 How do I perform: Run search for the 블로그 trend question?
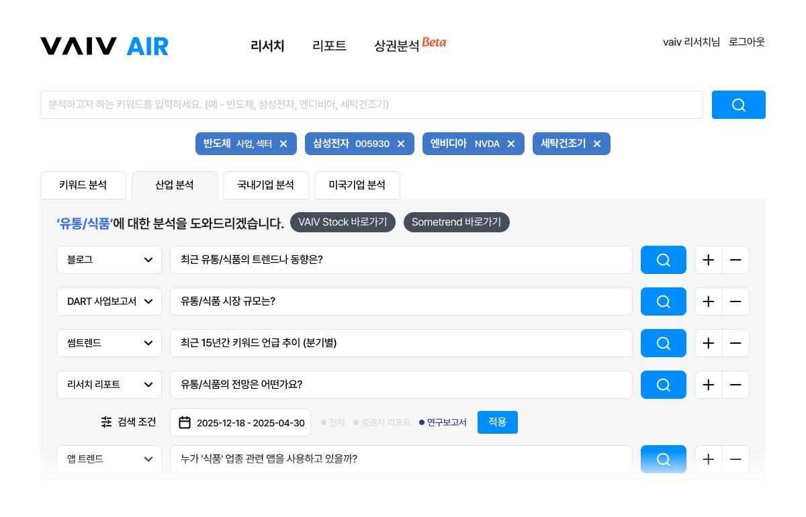point(663,260)
